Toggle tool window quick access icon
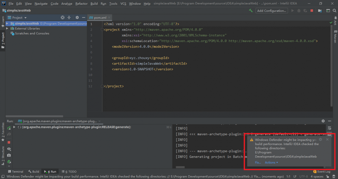The height and width of the screenshot is (179, 338). tap(3, 176)
